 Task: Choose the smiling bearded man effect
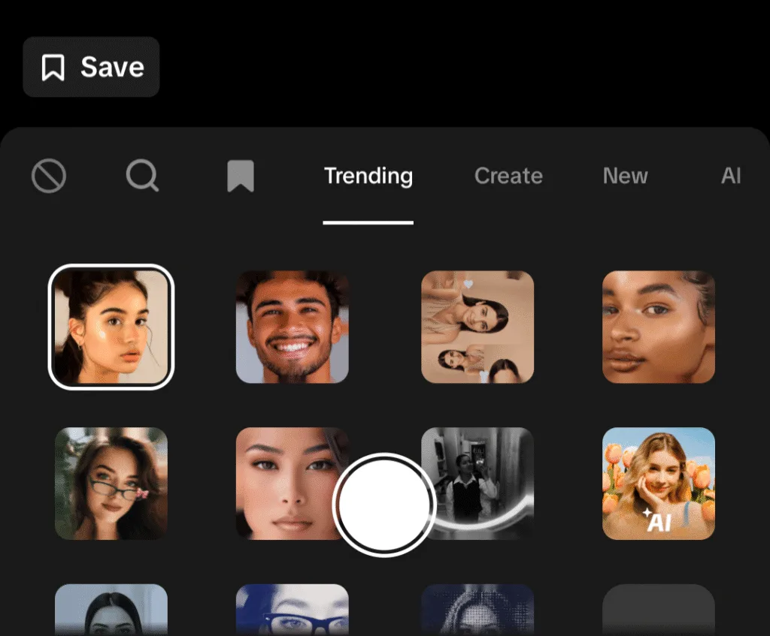[293, 327]
